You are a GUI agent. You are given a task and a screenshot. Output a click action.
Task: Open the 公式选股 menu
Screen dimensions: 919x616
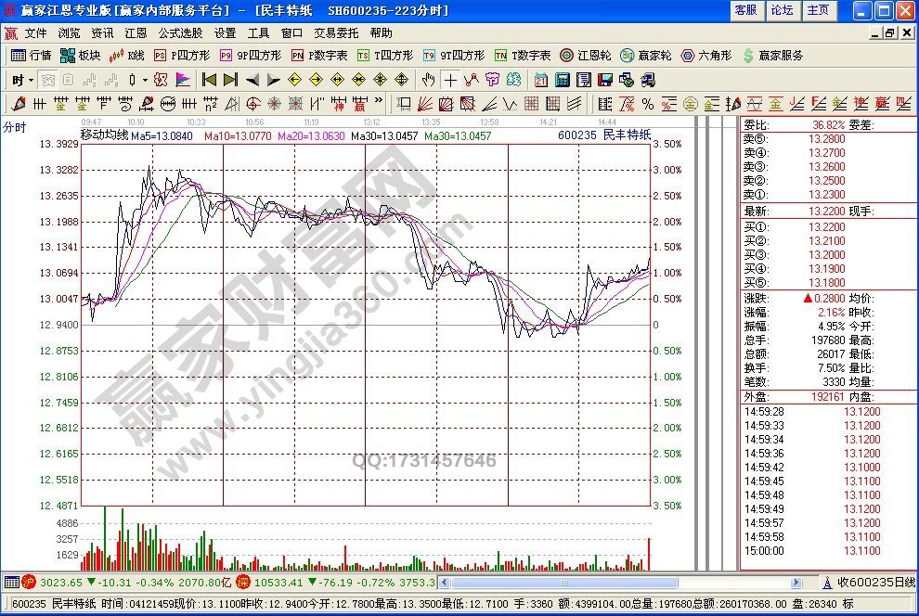click(x=180, y=32)
